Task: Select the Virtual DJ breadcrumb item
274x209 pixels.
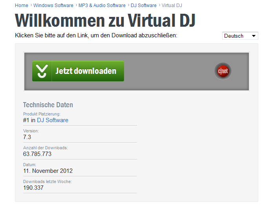Action: click(172, 5)
